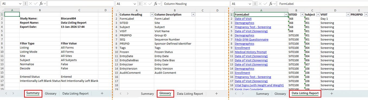
Task: Click the Enter checkmark beside FormLabel formula bar
Action: pyautogui.click(x=265, y=4)
